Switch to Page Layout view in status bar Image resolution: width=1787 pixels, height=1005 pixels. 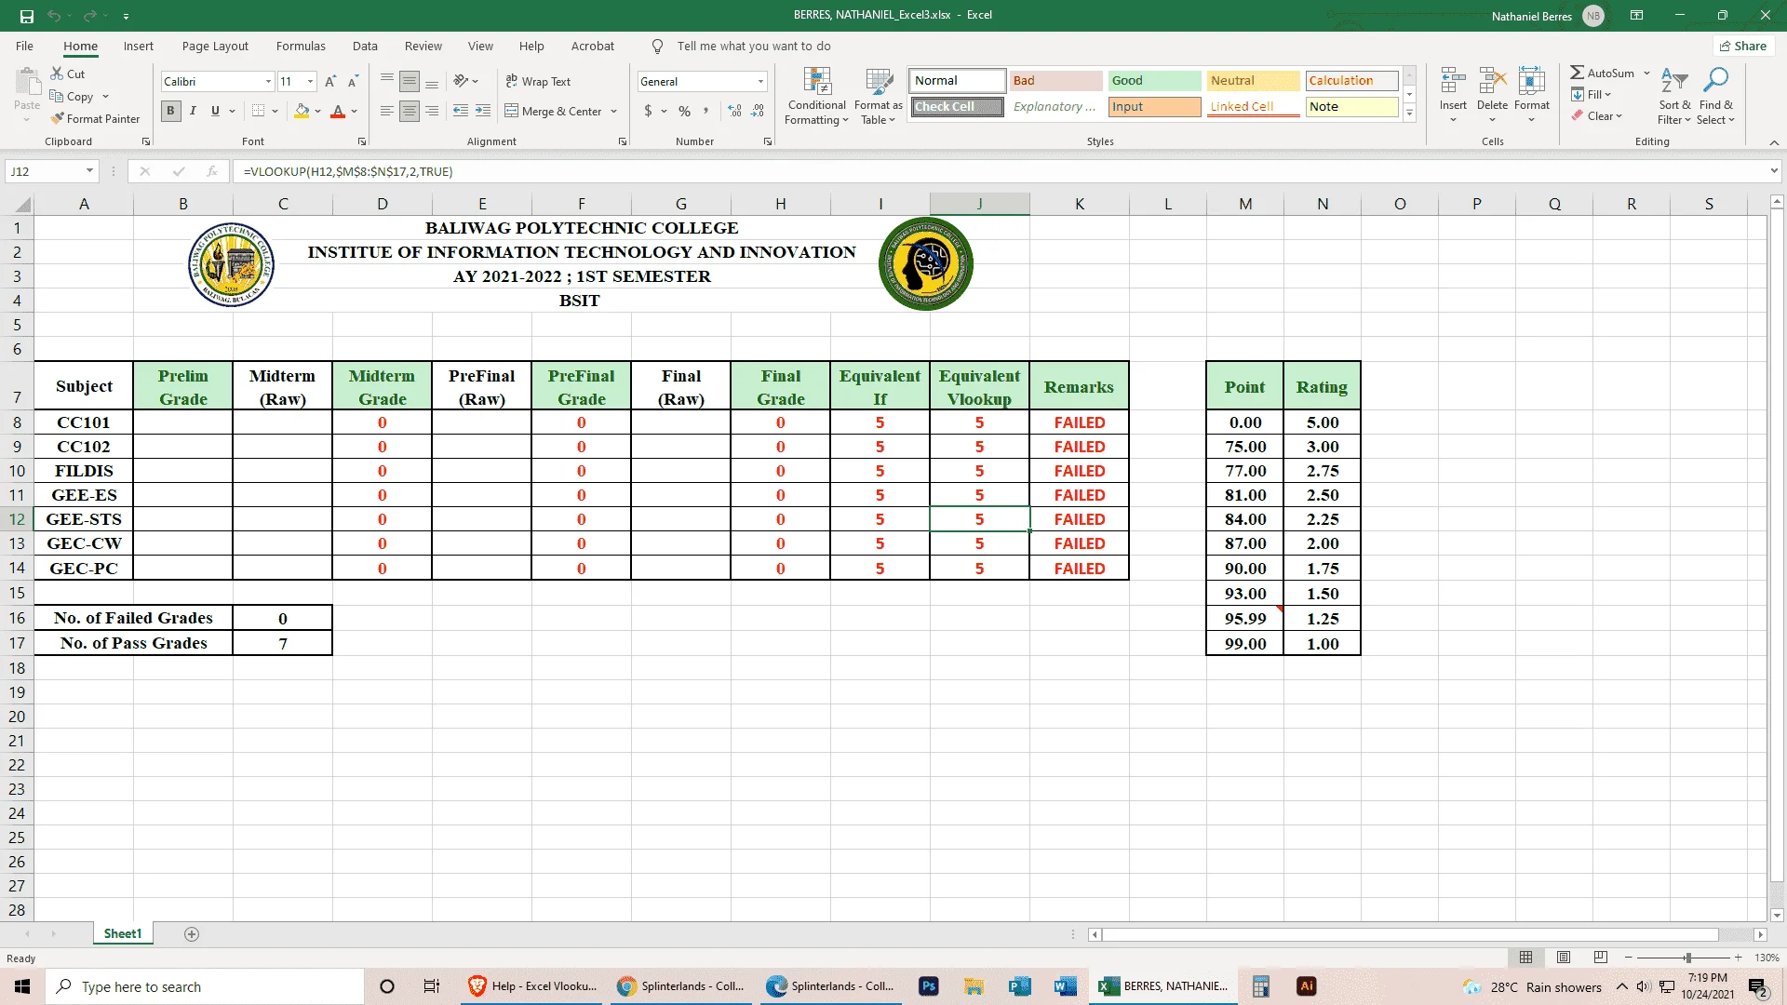point(1564,958)
